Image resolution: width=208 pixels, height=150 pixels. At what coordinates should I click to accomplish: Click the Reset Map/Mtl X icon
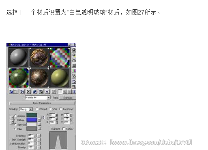(28, 92)
